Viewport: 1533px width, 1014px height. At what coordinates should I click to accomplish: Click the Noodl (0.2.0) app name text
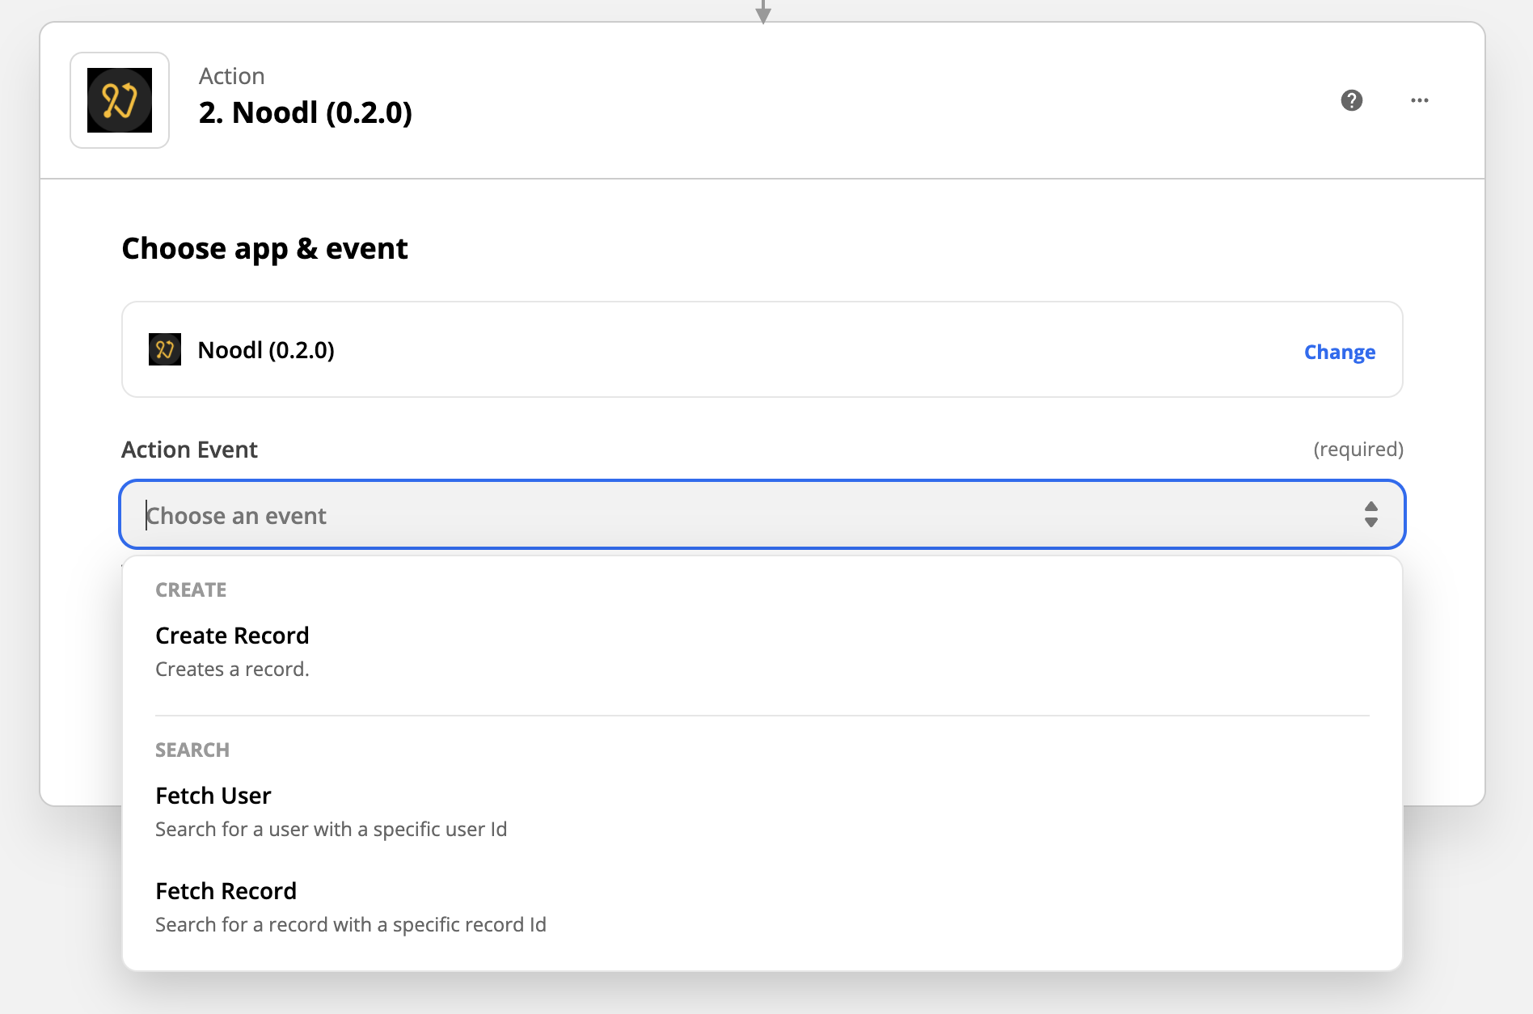click(266, 350)
